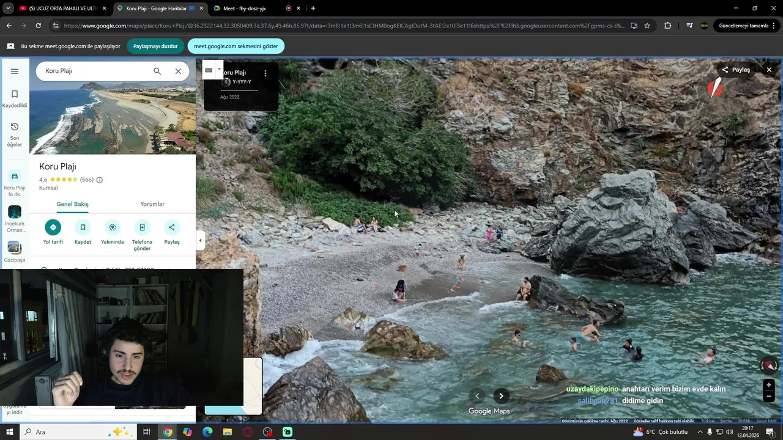Collapse the side panel with arrow handle
The height and width of the screenshot is (440, 783).
pos(200,241)
